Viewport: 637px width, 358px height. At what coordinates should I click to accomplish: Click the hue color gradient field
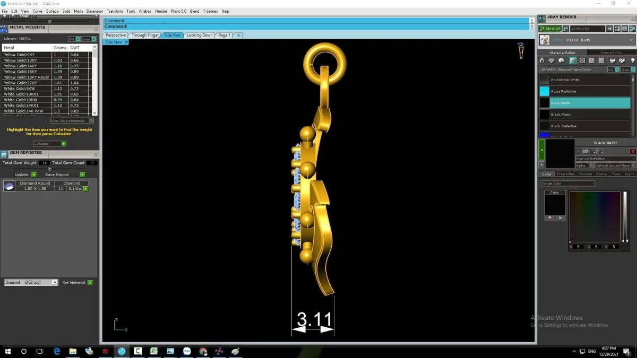[x=595, y=217]
